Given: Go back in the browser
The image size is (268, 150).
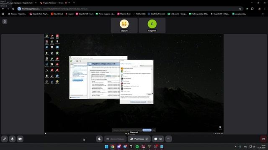Looking at the screenshot, I should 3,9.
